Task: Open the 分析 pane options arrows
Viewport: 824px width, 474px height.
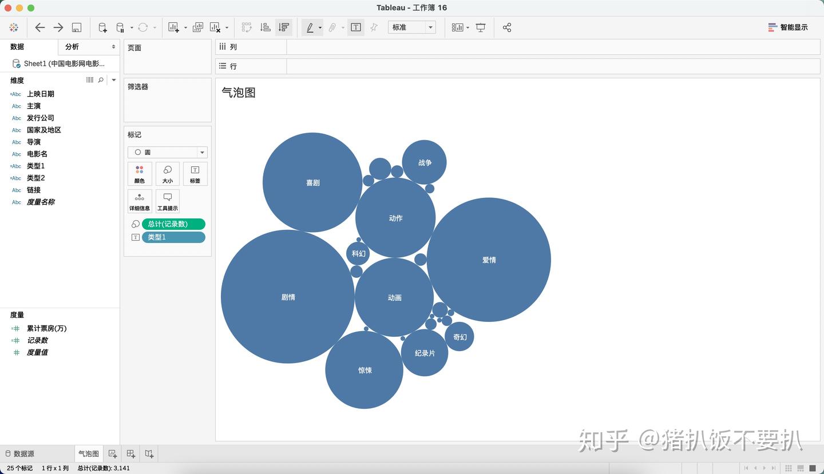Action: [x=113, y=47]
